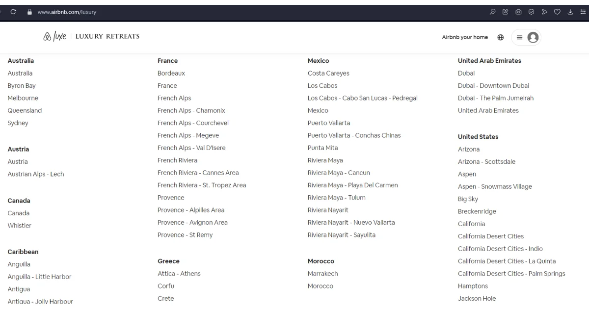The height and width of the screenshot is (309, 589).
Task: Open the Melbourne destination link
Action: coord(23,98)
